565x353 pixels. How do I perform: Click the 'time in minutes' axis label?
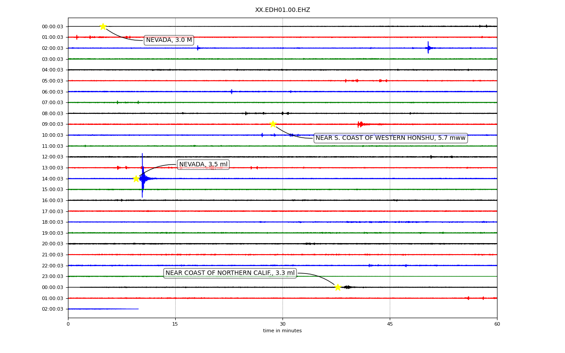point(282,331)
